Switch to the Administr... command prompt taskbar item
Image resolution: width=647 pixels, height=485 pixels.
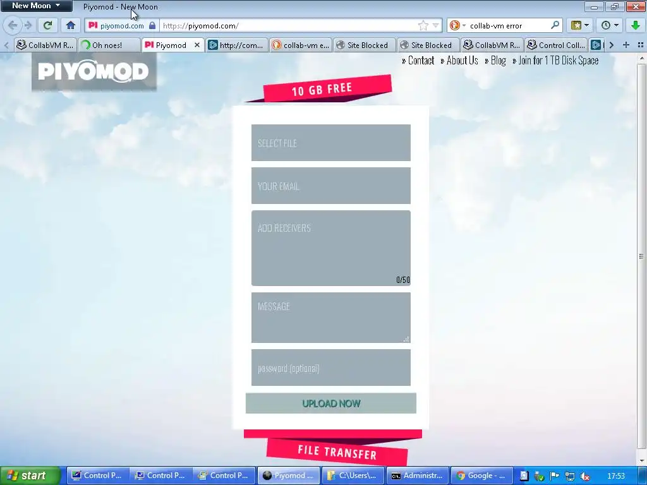(417, 476)
